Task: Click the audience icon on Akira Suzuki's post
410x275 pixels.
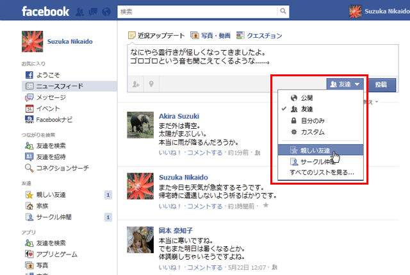Action: click(x=258, y=153)
